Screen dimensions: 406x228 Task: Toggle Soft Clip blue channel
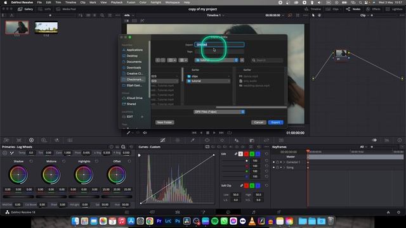tap(258, 186)
